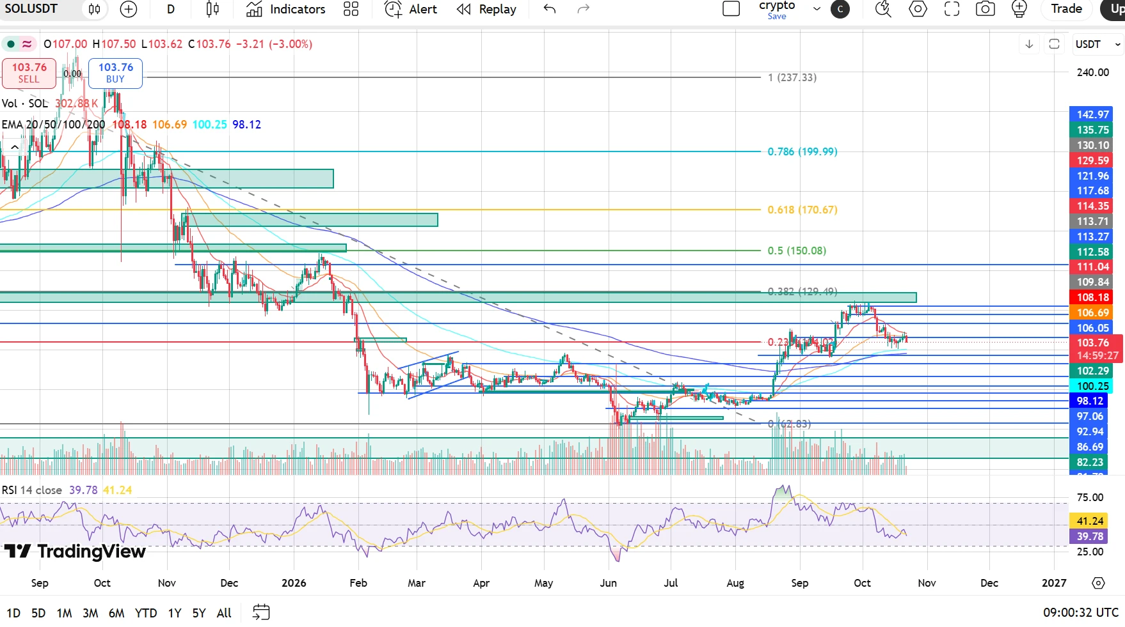Click the 103.76 BUY button
1125x627 pixels.
[x=115, y=73]
